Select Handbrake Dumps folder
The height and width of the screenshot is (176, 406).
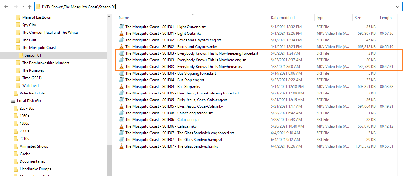click(x=35, y=169)
